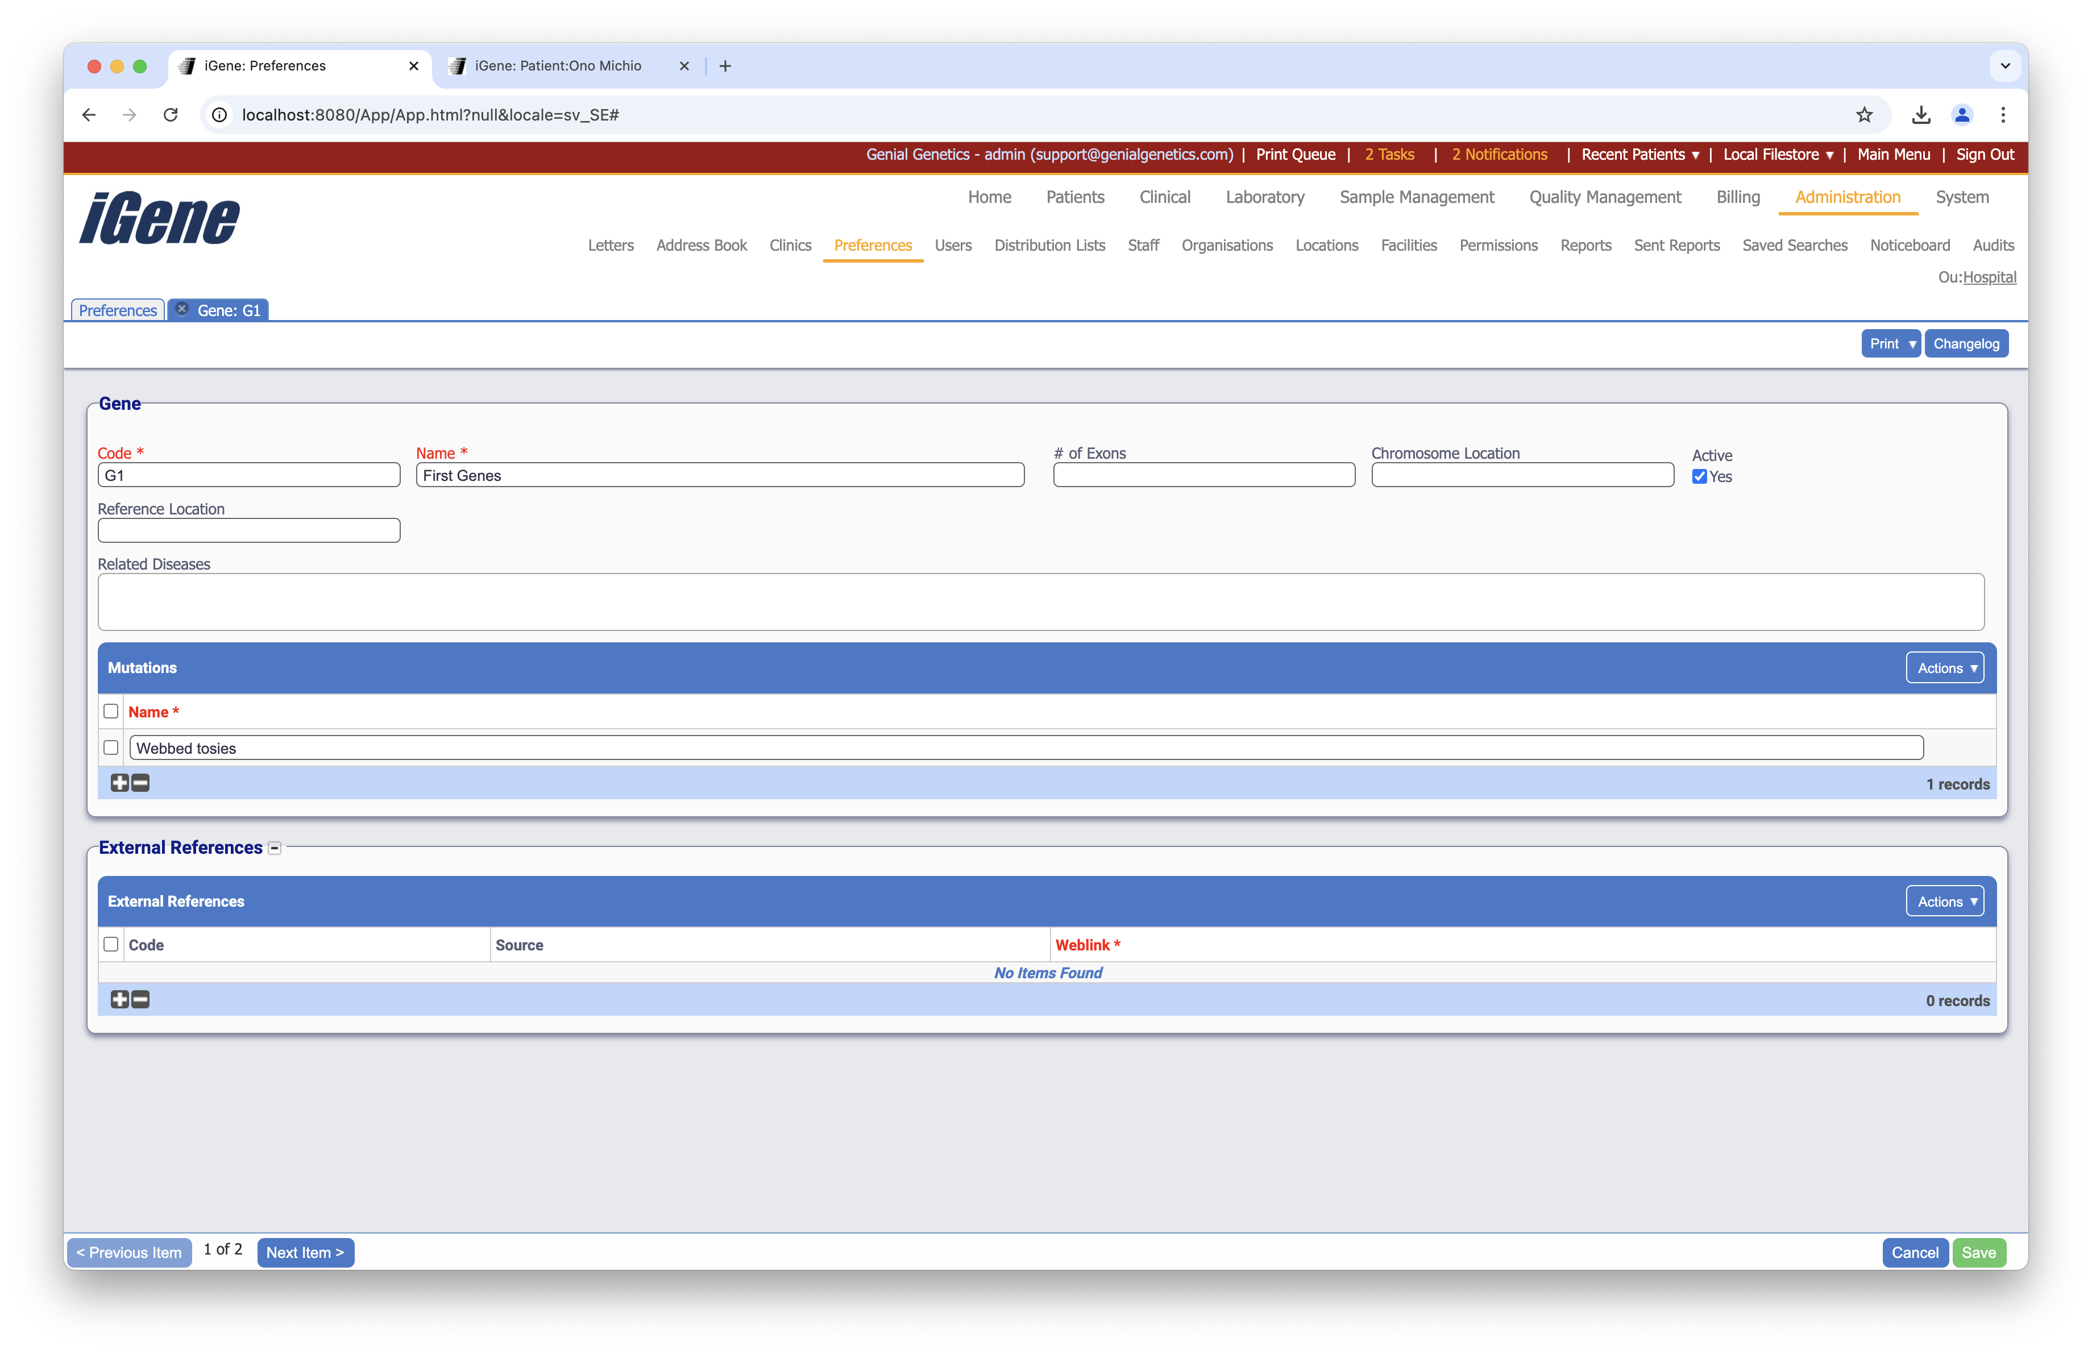This screenshot has width=2092, height=1354.
Task: Open the browser downloads icon
Action: coord(1920,115)
